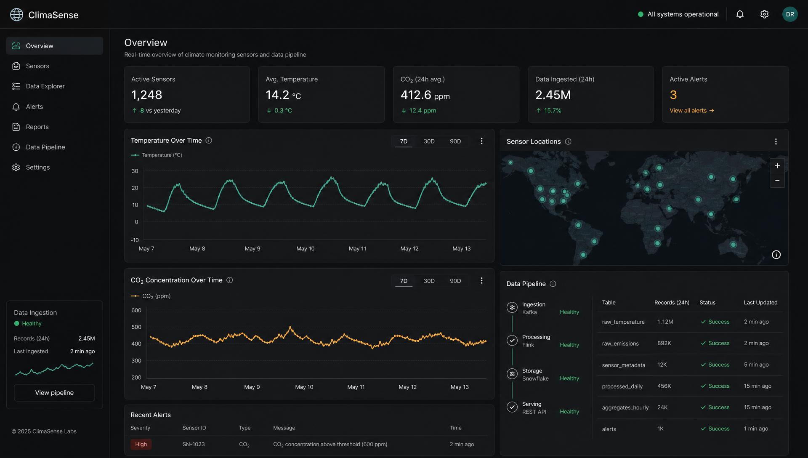Click the ClimaSense globe logo
This screenshot has height=458, width=808.
pos(16,15)
